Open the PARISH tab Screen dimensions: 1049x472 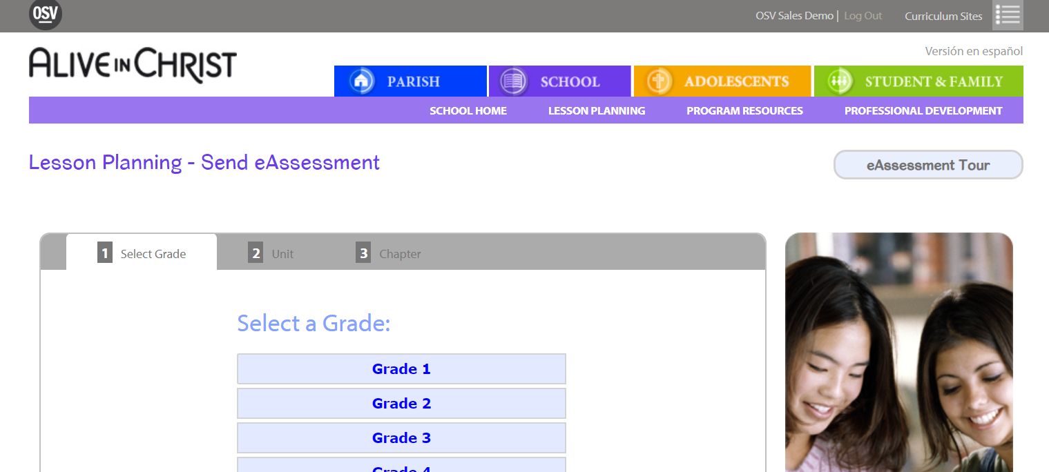coord(410,81)
